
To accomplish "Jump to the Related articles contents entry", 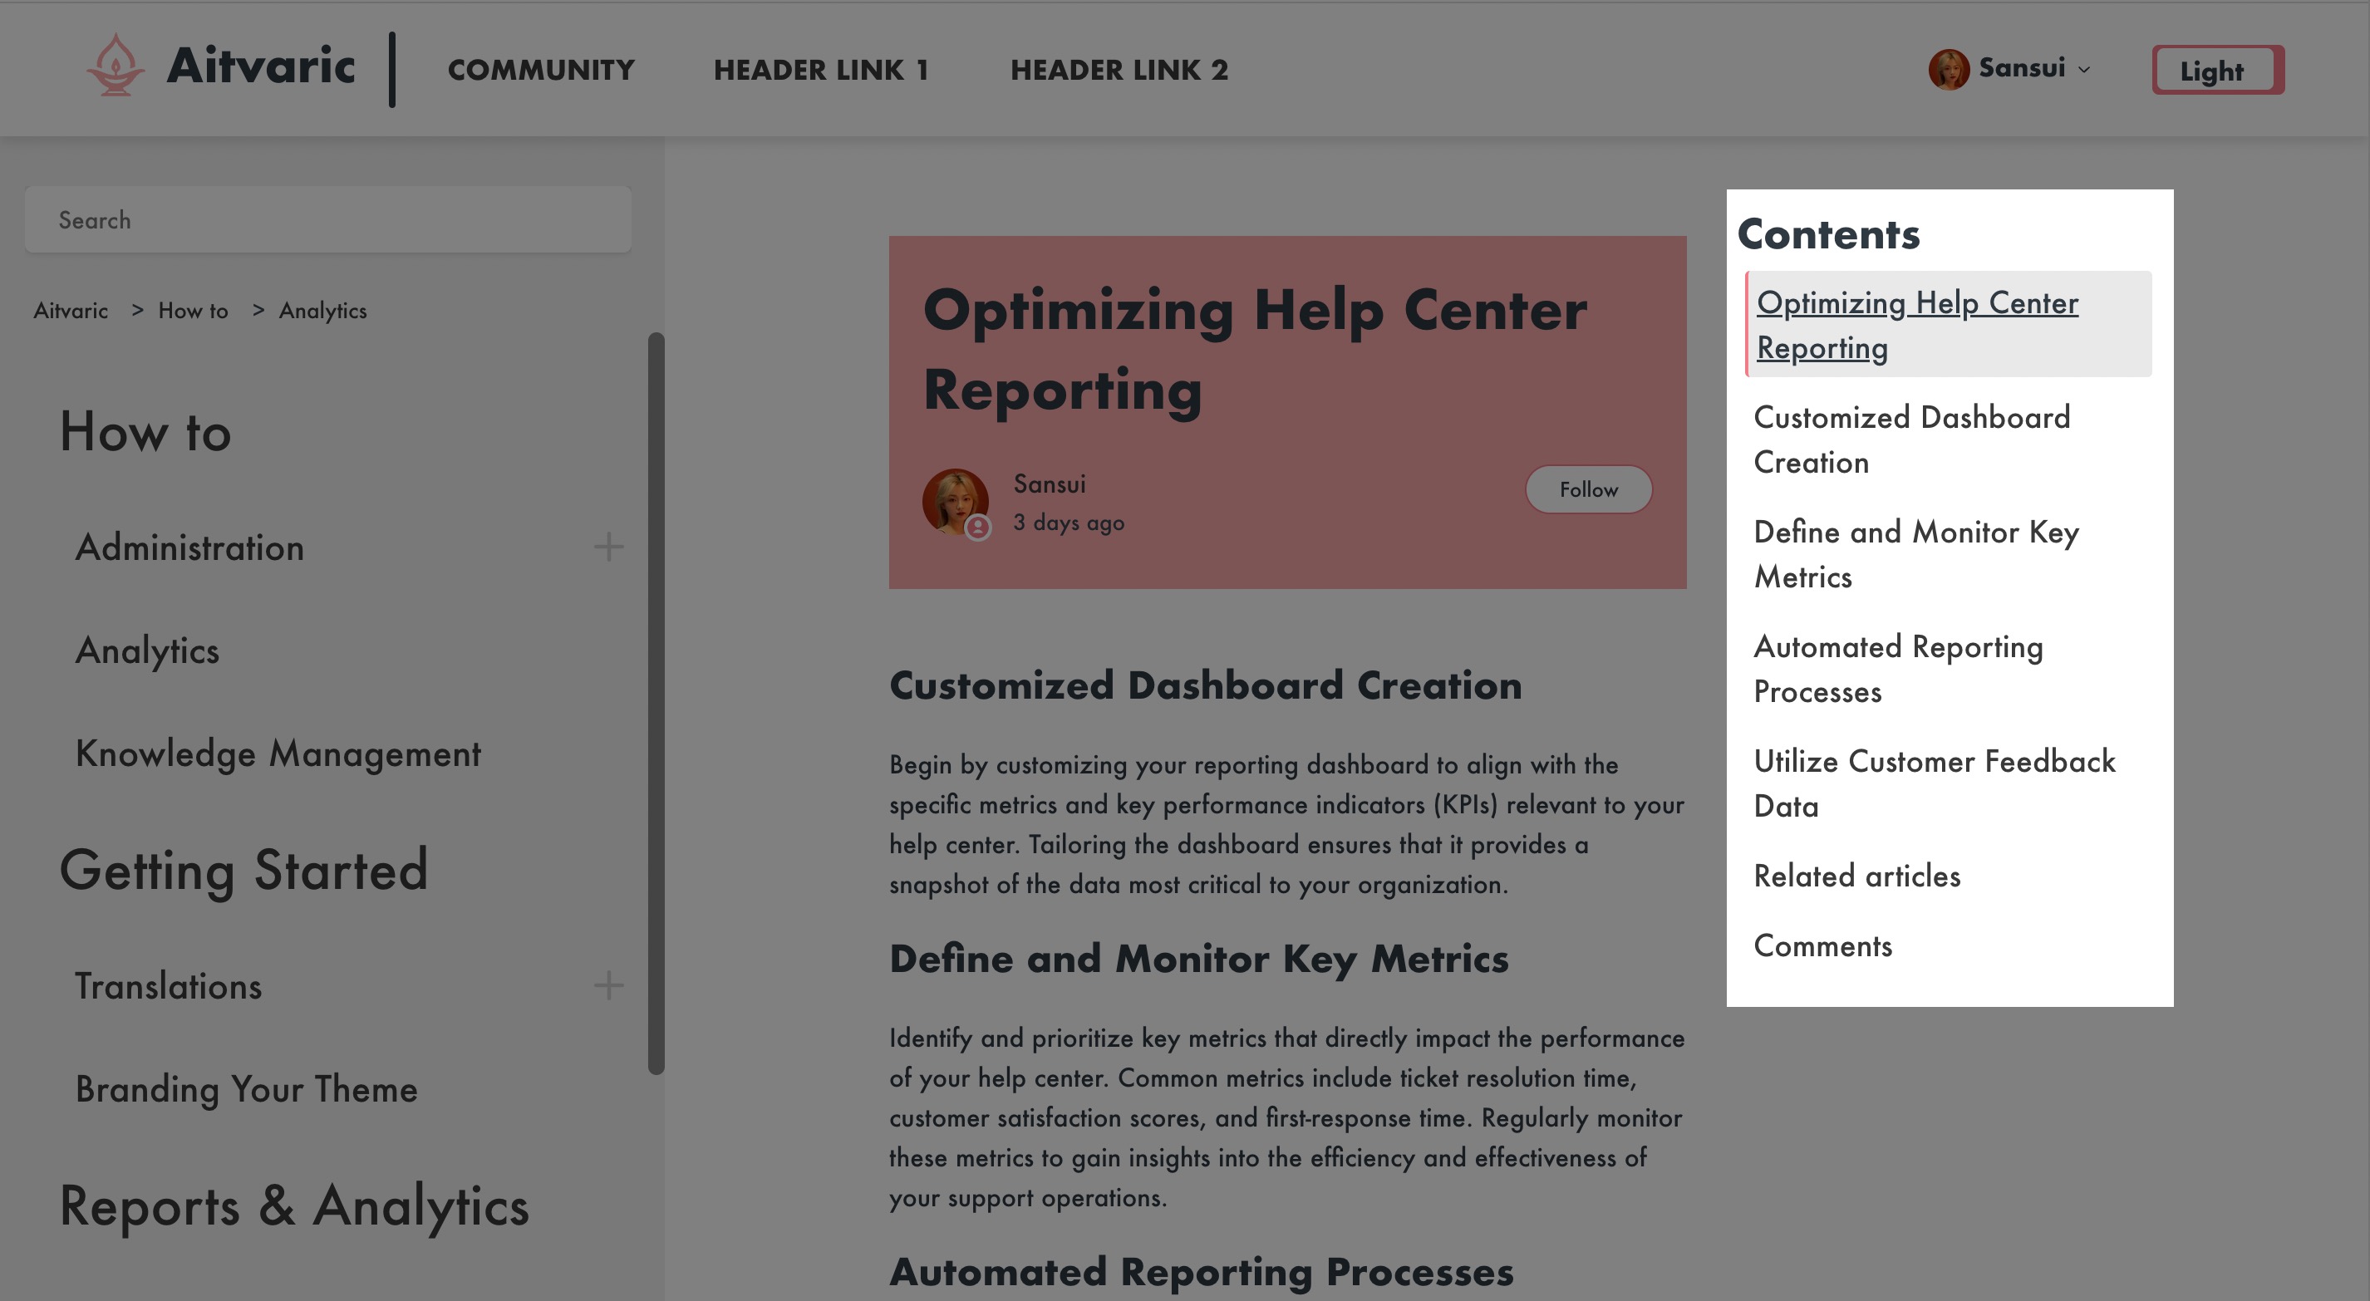I will (1856, 876).
